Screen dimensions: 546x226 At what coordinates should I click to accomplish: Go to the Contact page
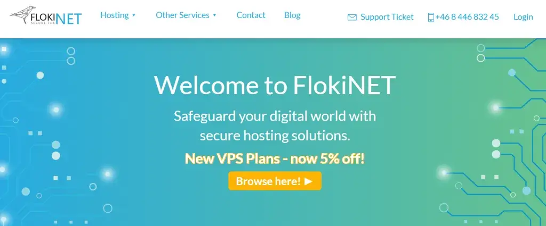(251, 15)
